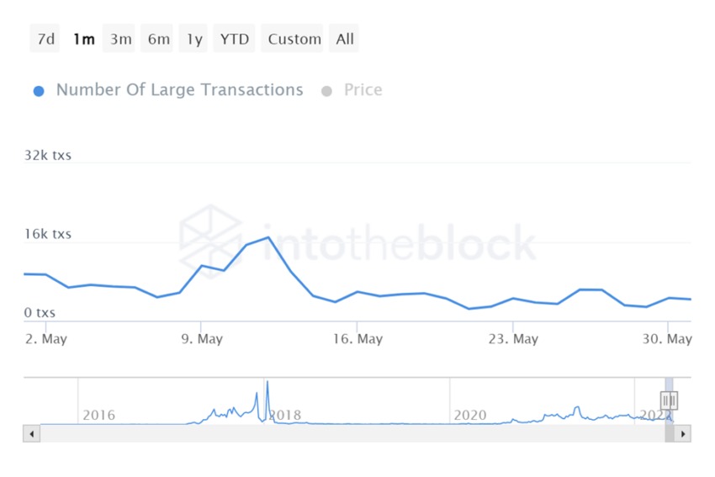
Task: Click 2020 in navigator timeline
Action: click(x=470, y=416)
